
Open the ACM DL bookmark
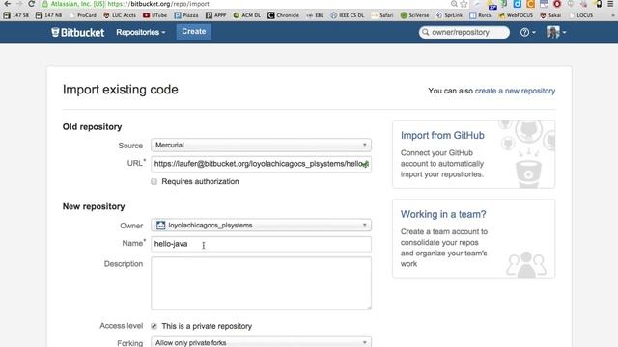[x=247, y=15]
